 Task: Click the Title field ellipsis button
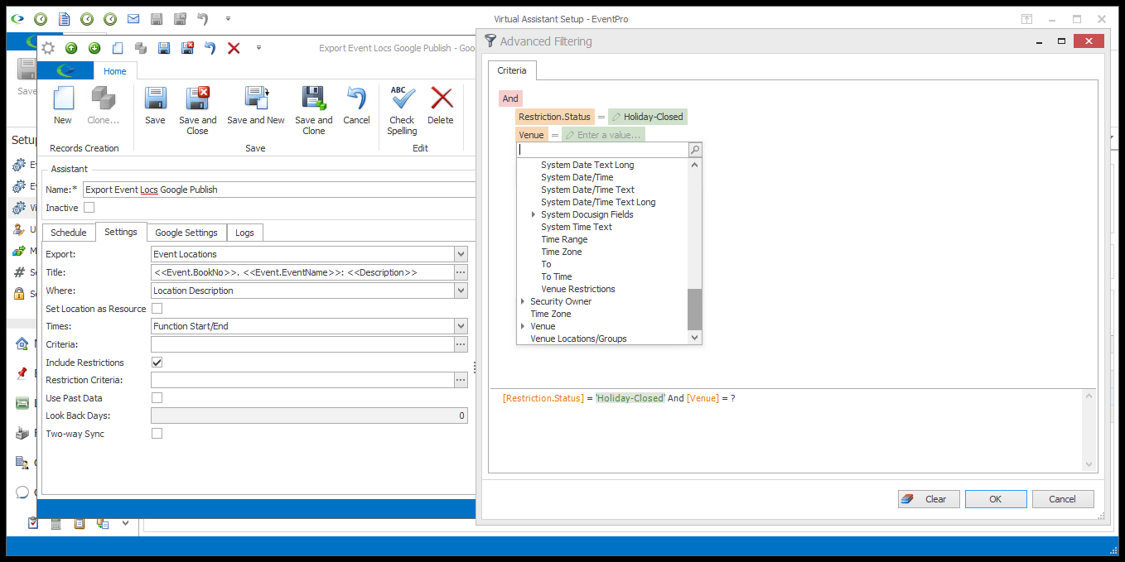click(x=461, y=272)
